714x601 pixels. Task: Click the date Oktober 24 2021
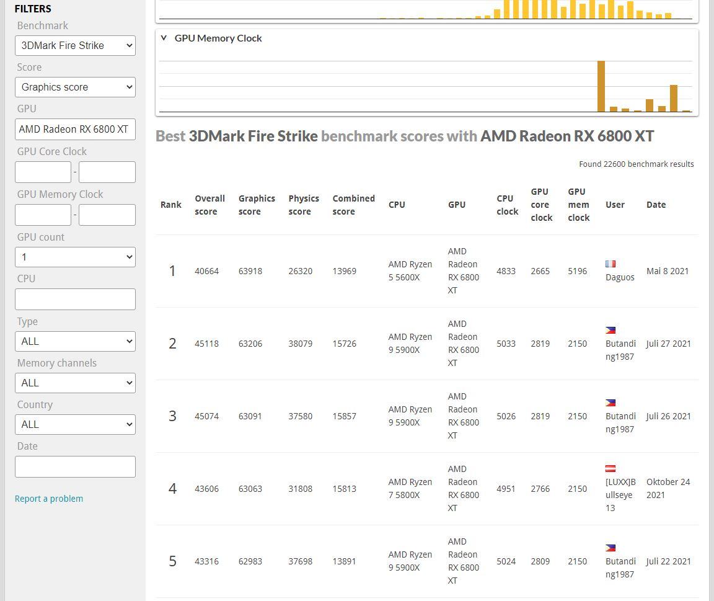[x=669, y=489]
